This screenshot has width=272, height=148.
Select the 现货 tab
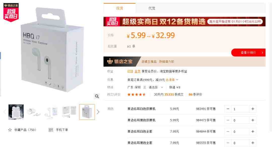(x=120, y=8)
